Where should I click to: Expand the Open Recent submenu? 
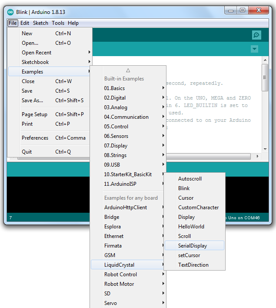click(49, 53)
